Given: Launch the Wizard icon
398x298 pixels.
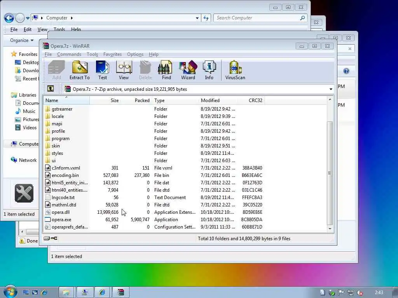Looking at the screenshot, I should (188, 70).
